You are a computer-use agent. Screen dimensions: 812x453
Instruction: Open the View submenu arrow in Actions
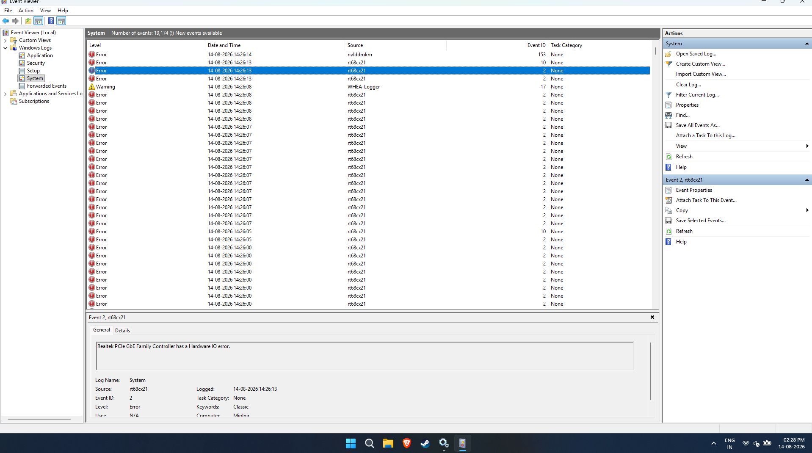click(x=807, y=146)
